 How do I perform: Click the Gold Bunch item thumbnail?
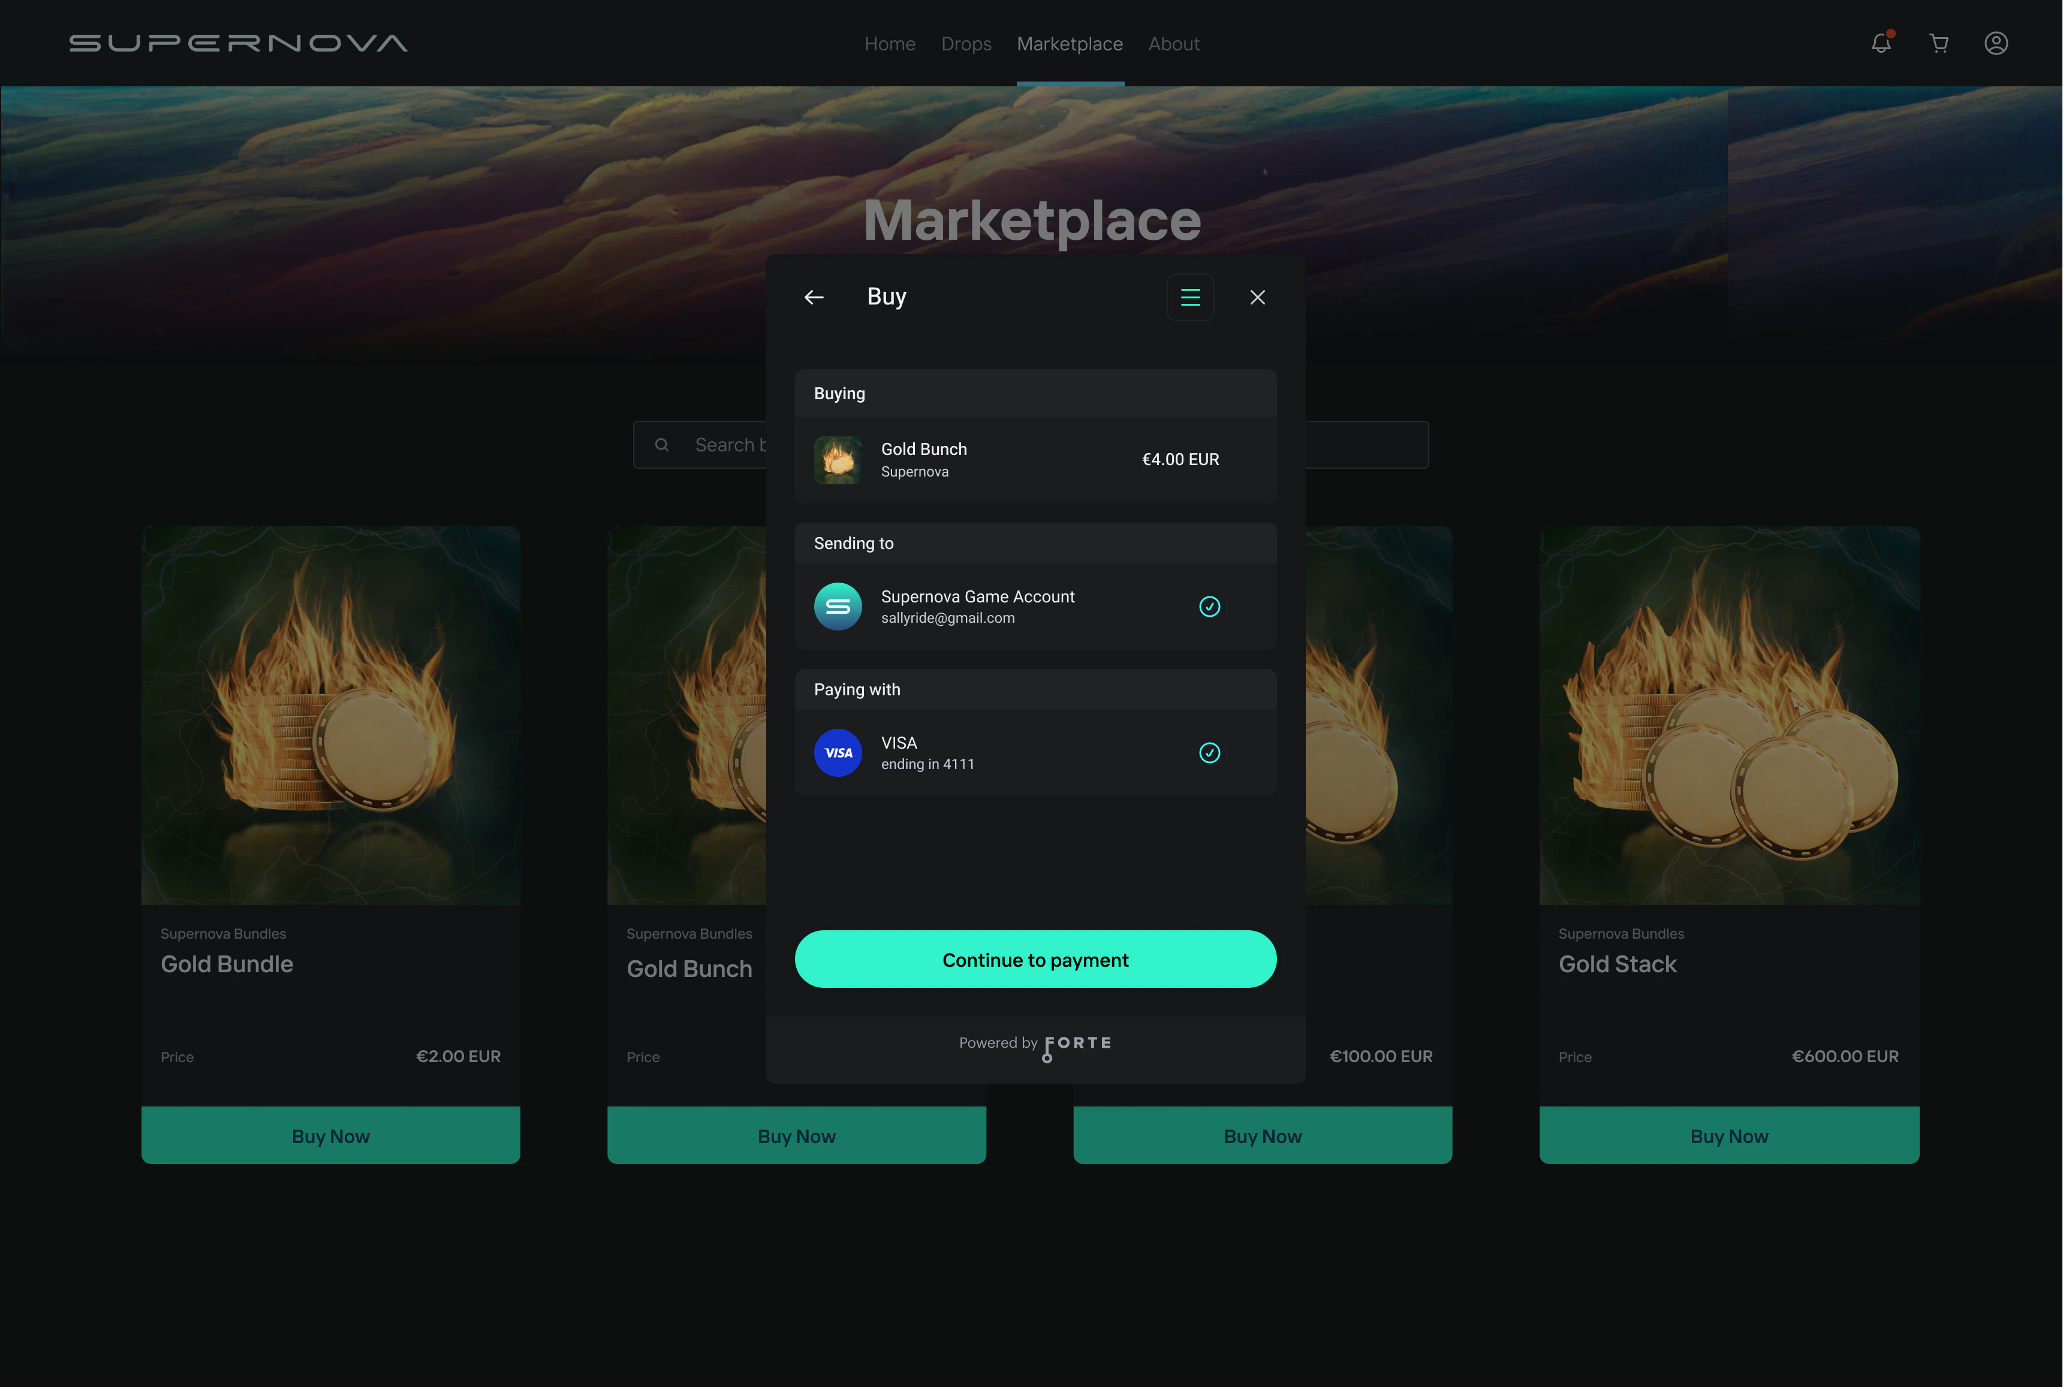pos(838,460)
